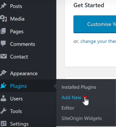
Task: Click the Contact envelope icon
Action: pos(3,56)
